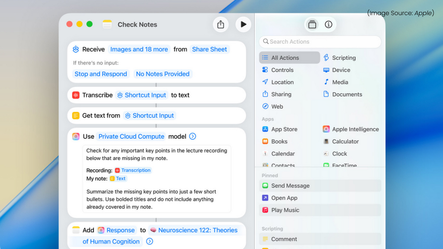Click Shortcut Input in Get text action

(149, 116)
